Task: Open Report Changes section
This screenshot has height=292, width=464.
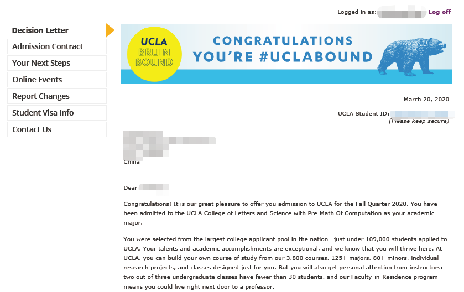Action: click(x=57, y=96)
